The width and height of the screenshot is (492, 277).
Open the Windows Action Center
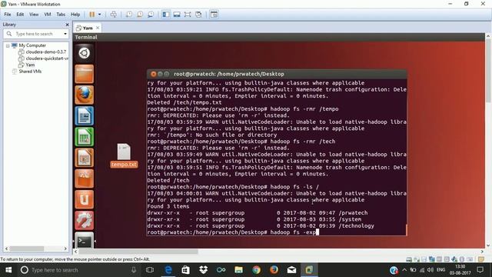click(x=480, y=270)
